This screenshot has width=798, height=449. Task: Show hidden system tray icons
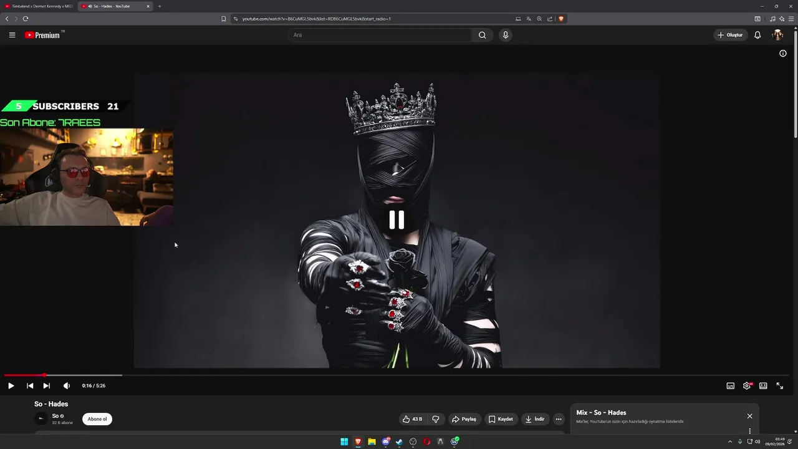(x=730, y=442)
